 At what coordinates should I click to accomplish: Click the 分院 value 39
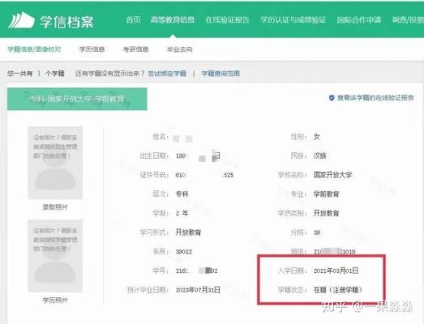click(317, 232)
